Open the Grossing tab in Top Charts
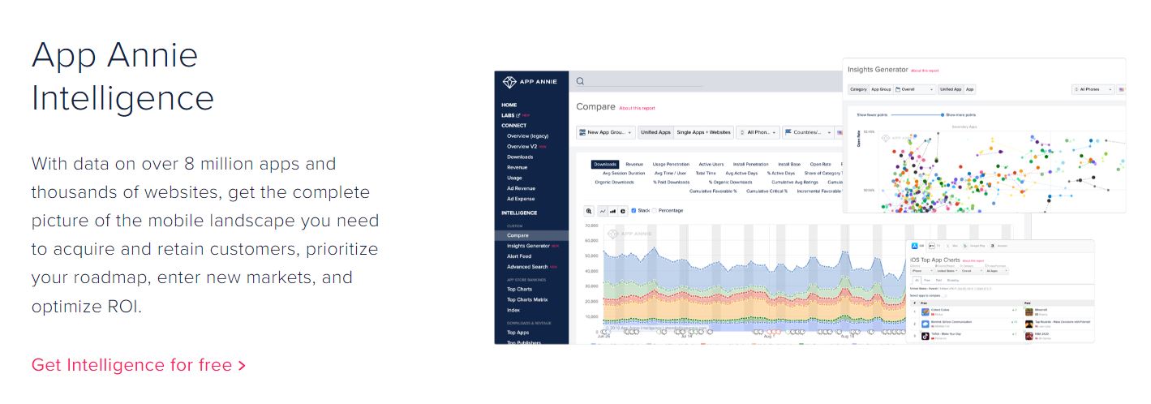The image size is (1151, 404). pos(953,280)
